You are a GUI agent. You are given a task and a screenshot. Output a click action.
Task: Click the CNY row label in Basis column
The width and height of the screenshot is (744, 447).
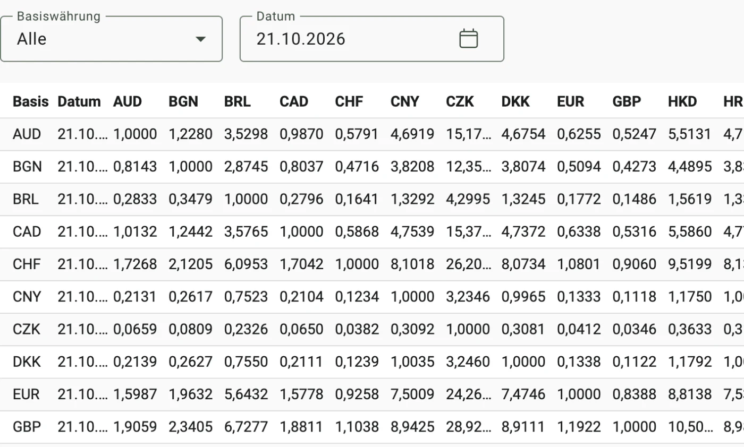[x=27, y=296]
